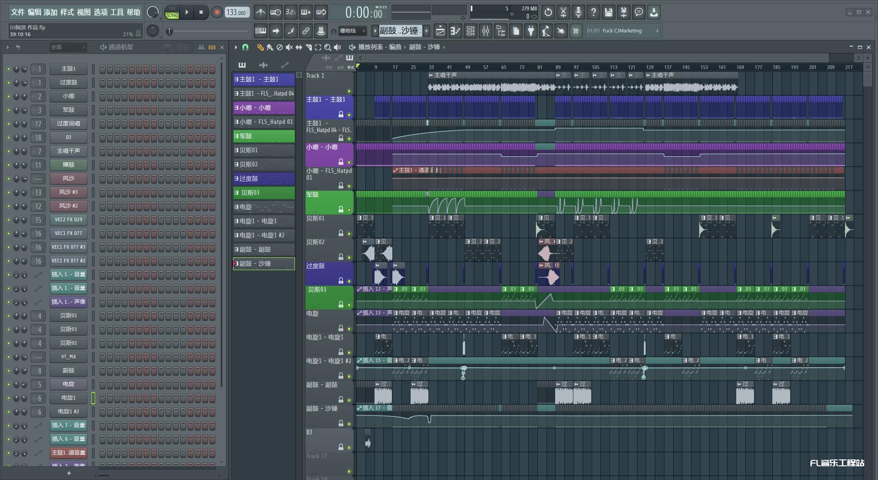Screen dimensions: 878x480
Task: Mute playlist Track 1 green switch
Action: (x=349, y=91)
